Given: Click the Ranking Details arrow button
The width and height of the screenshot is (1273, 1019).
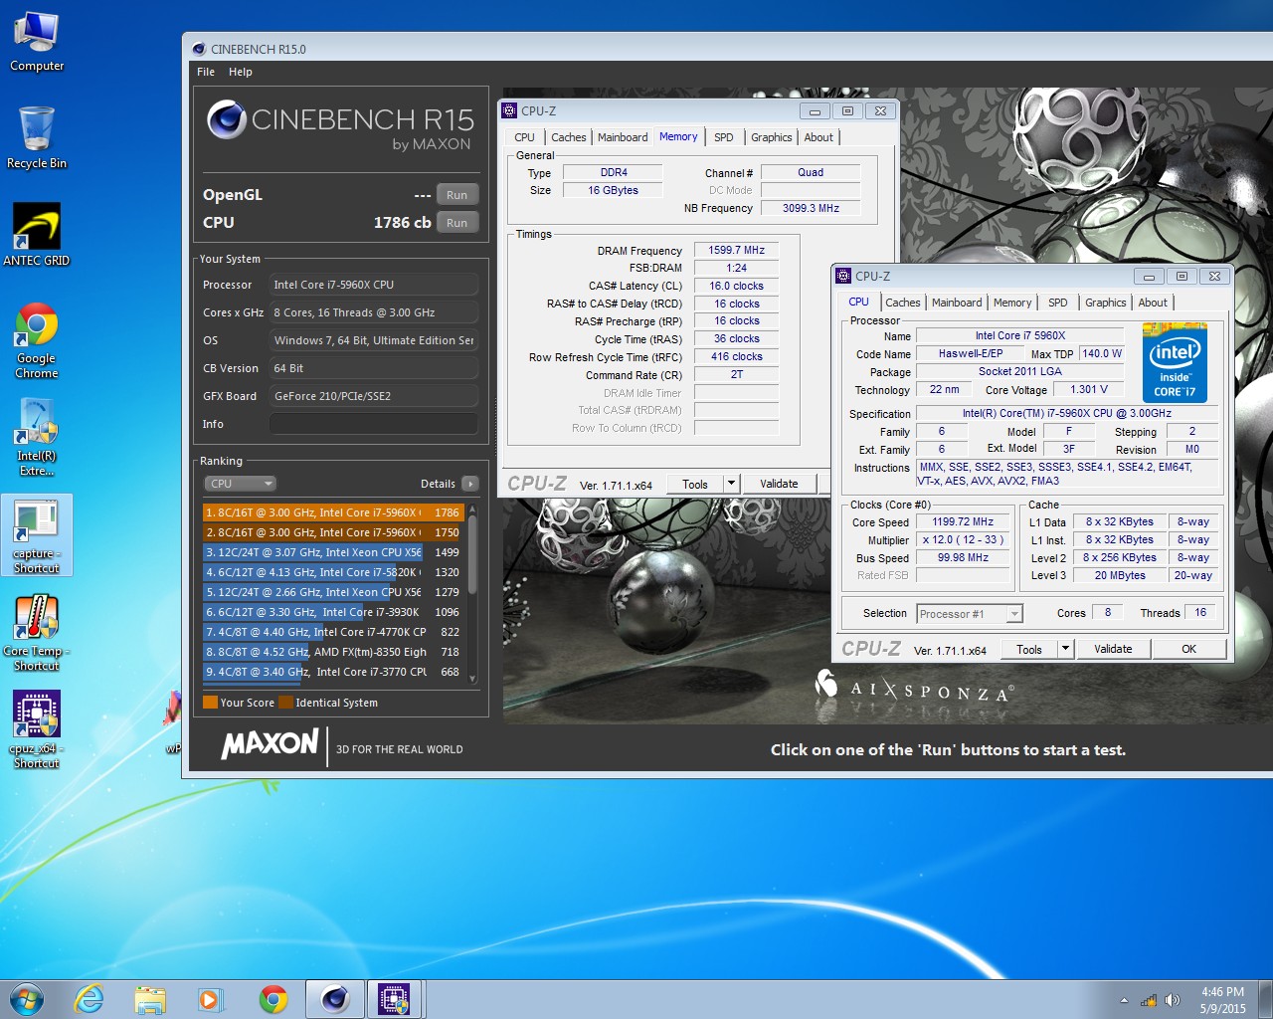Looking at the screenshot, I should click(470, 484).
